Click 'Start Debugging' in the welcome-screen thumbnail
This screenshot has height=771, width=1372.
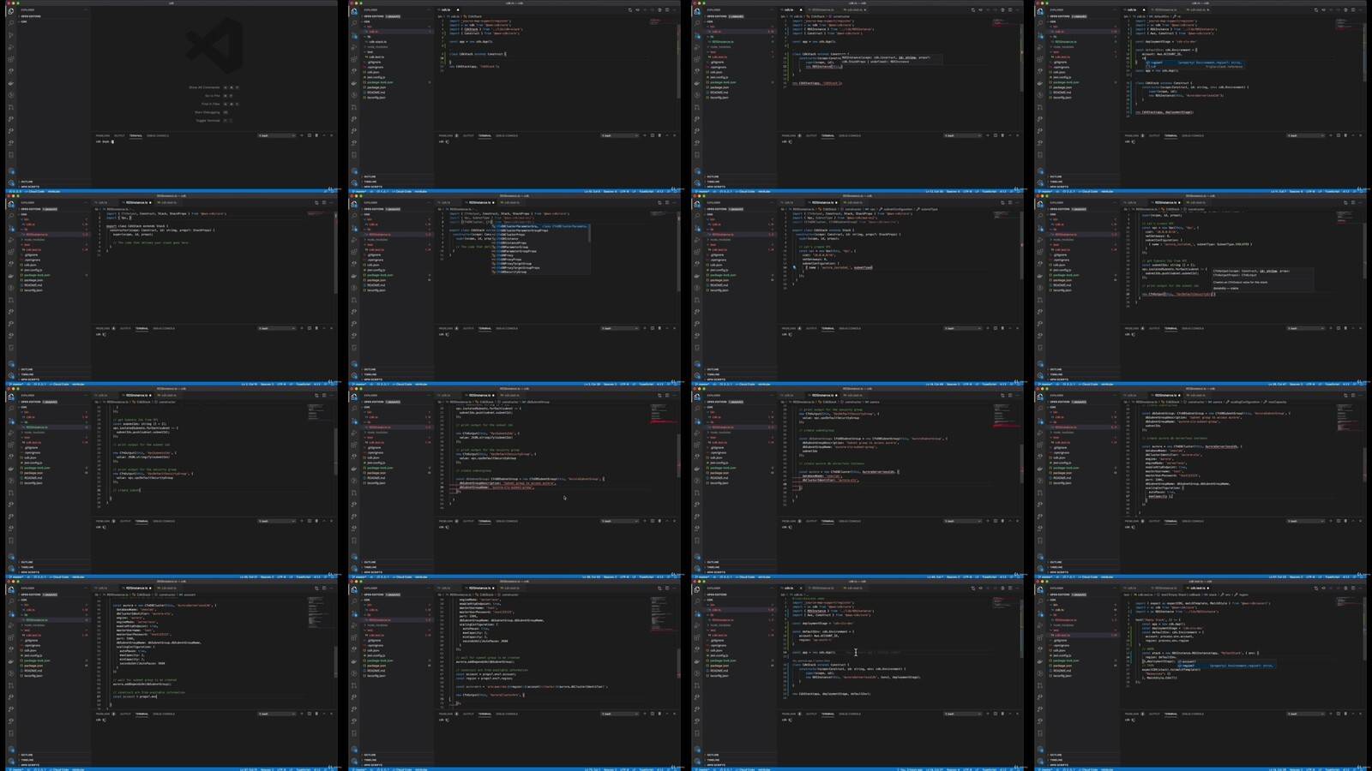point(208,112)
